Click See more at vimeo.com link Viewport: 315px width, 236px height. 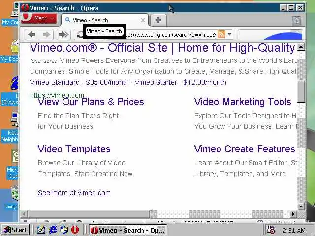click(74, 193)
